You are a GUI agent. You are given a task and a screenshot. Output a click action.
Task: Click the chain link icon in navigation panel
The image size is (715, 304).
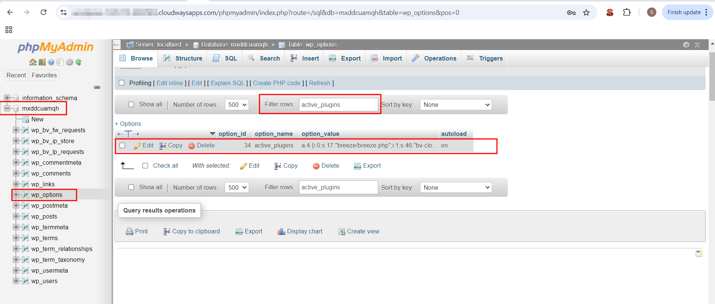click(97, 87)
